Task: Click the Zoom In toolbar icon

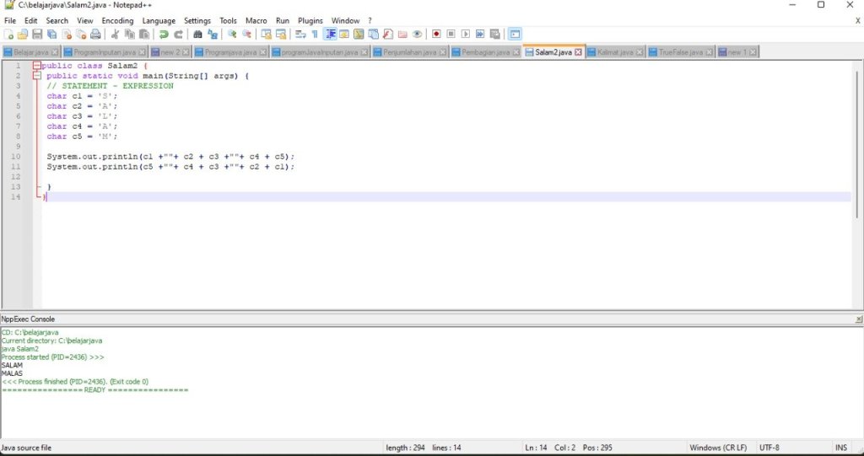Action: [x=232, y=35]
